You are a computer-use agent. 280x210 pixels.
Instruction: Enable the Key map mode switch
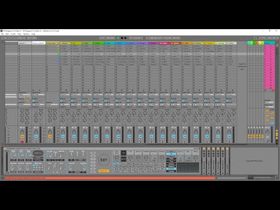pos(261,38)
